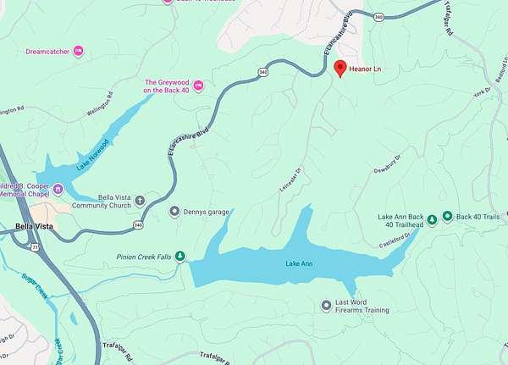The image size is (508, 365).
Task: Click the Dewsbury Dr road label
Action: click(x=387, y=164)
